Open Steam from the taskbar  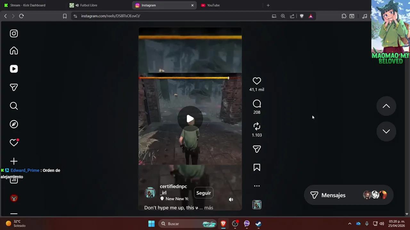click(x=258, y=224)
